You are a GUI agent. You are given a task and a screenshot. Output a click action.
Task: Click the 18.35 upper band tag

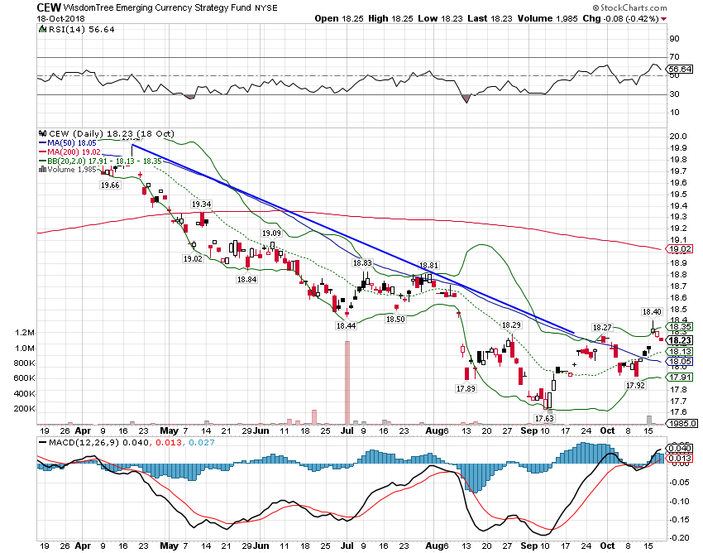coord(680,327)
